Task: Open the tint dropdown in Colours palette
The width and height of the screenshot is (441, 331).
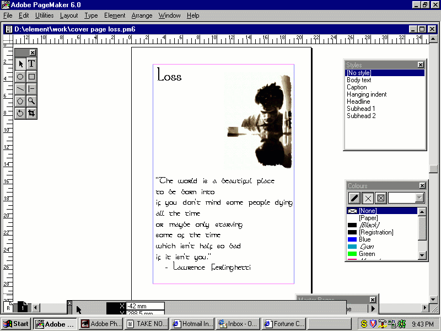Action: click(x=420, y=198)
